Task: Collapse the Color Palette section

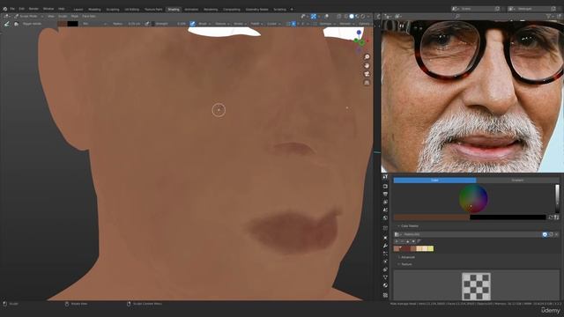Action: tap(408, 226)
